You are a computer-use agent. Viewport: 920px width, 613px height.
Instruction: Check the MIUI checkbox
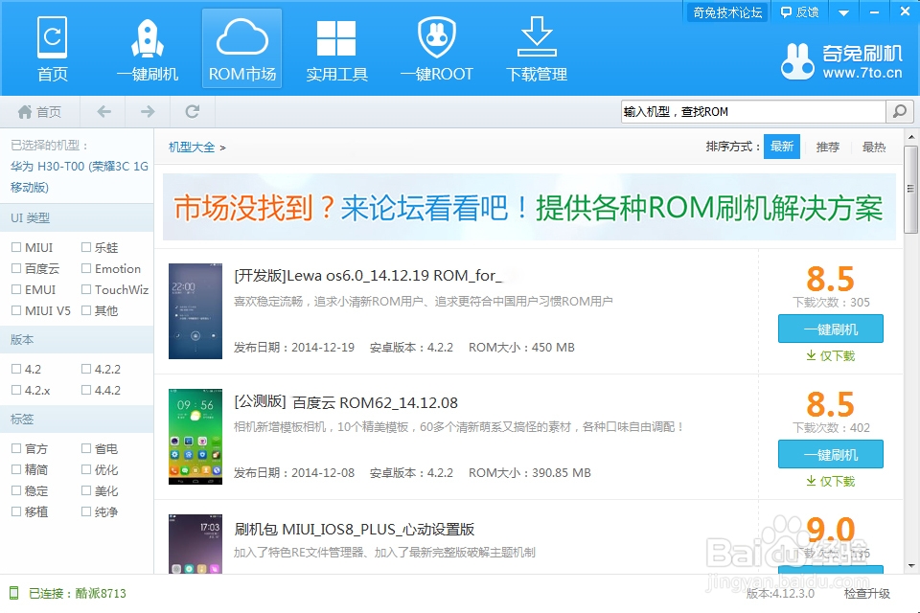tap(16, 247)
